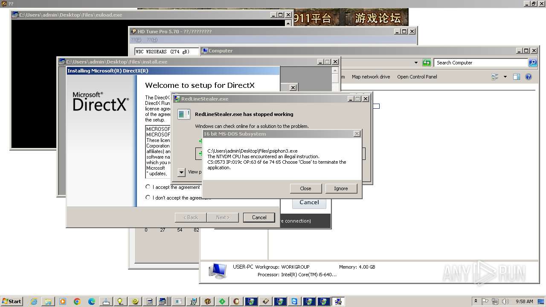Image resolution: width=546 pixels, height=307 pixels.
Task: Click Map network drive in Computer window
Action: point(371,77)
